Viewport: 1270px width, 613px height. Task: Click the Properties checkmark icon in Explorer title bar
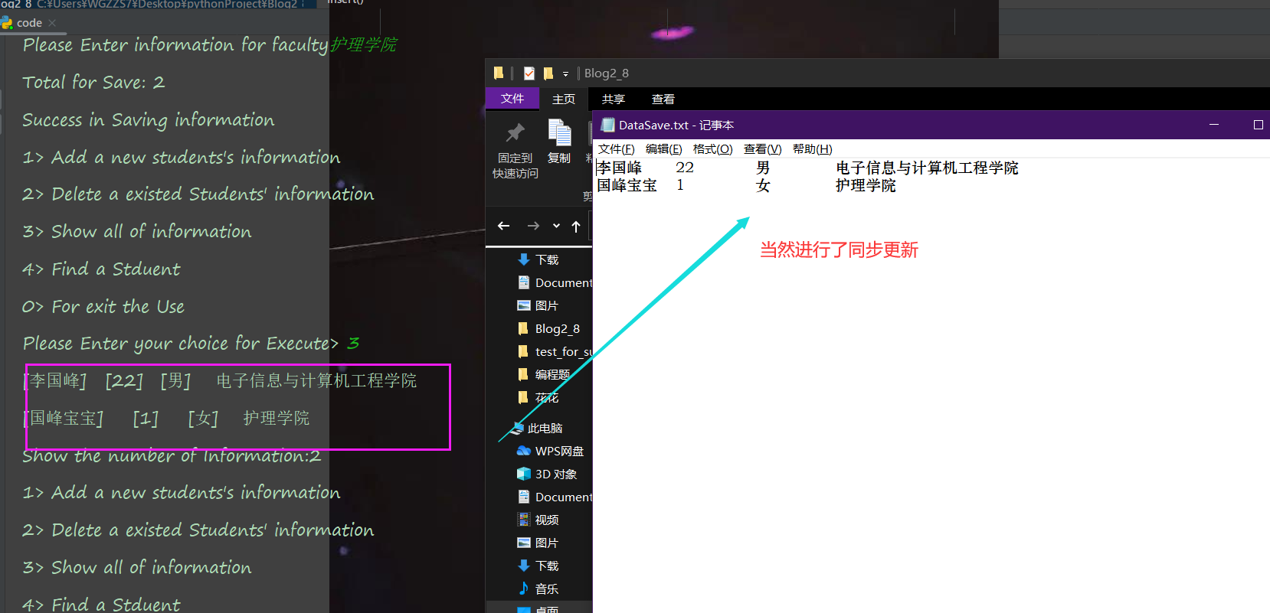(529, 73)
